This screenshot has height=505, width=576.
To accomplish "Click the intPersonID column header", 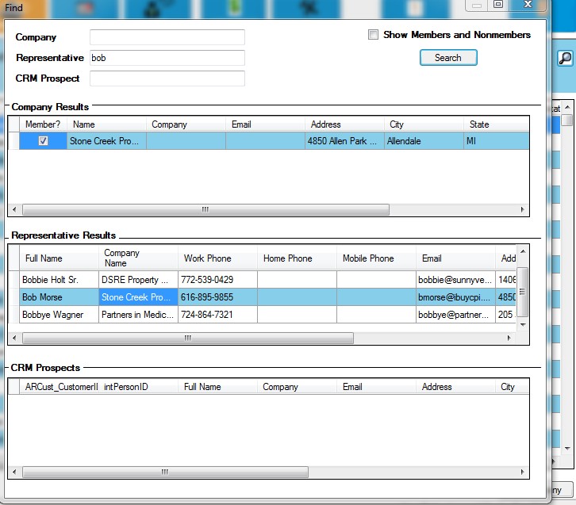I will pos(138,387).
